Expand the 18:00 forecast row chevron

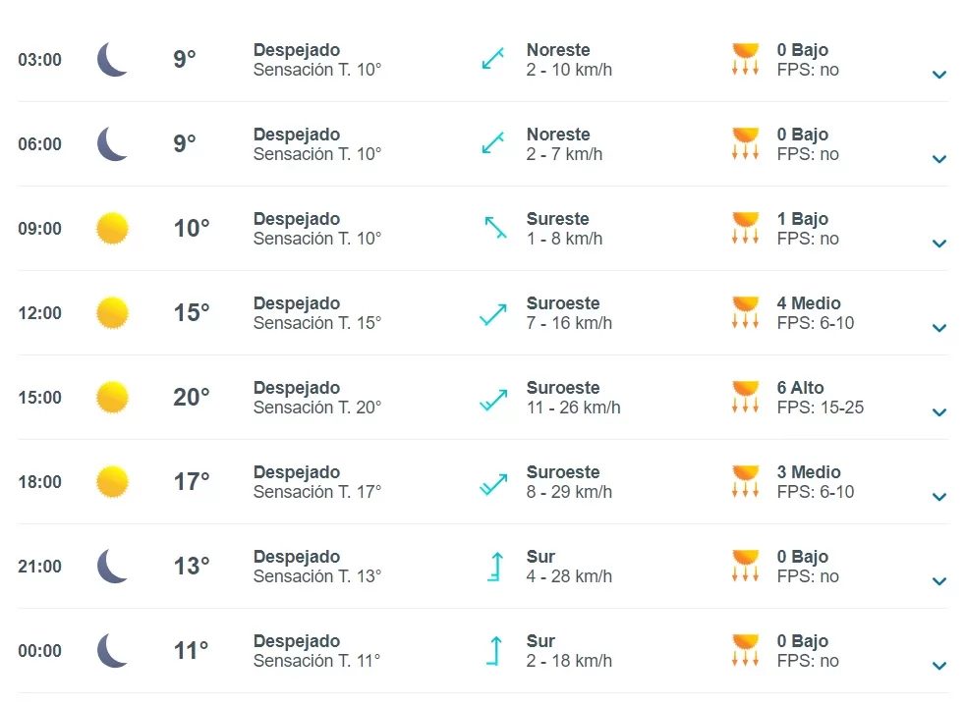(939, 497)
